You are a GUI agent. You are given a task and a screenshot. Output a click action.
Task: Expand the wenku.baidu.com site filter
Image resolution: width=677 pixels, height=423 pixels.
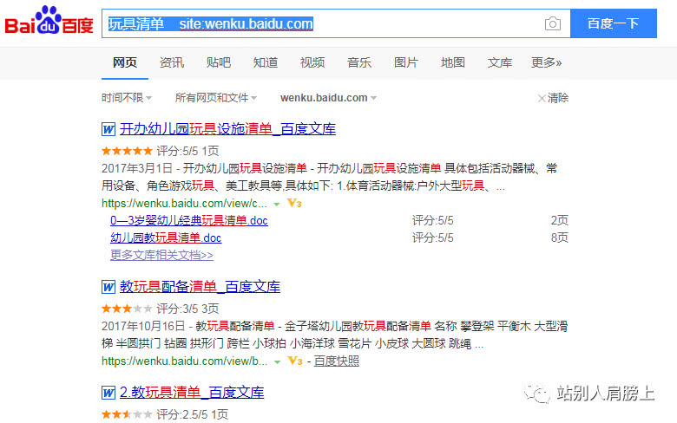click(328, 98)
